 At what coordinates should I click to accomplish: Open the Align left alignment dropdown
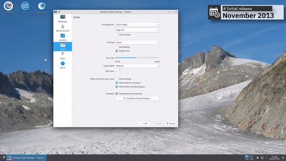coord(137,30)
